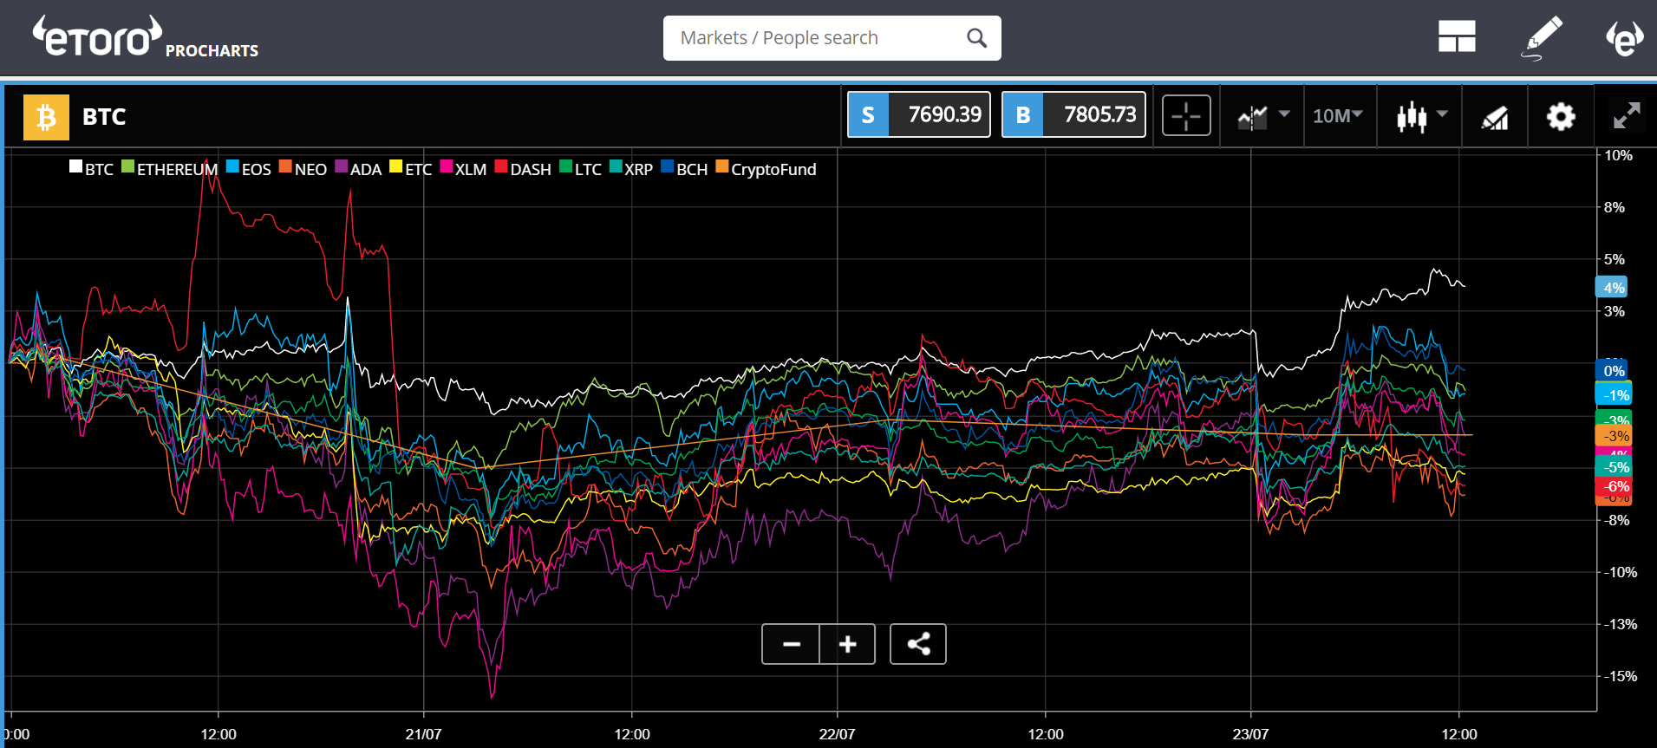The image size is (1657, 748).
Task: Open the candlestick chart type dropdown
Action: (1421, 116)
